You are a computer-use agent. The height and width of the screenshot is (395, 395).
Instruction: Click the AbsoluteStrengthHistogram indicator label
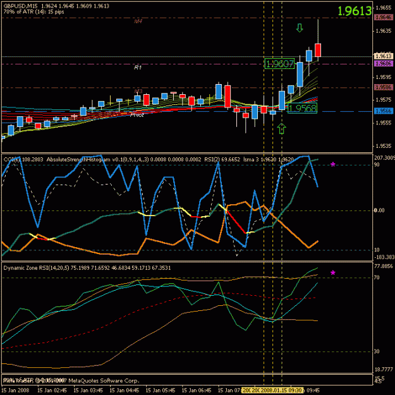coord(124,159)
